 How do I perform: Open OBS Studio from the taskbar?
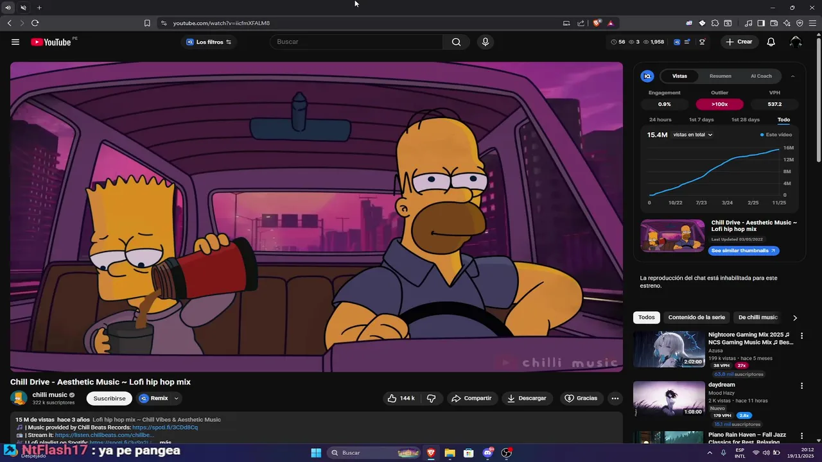[507, 452]
